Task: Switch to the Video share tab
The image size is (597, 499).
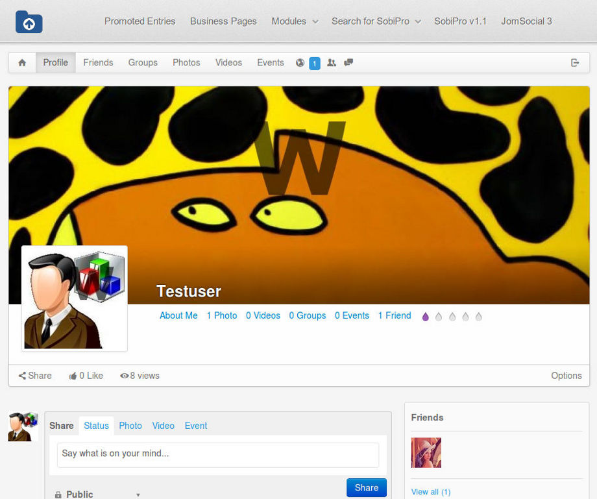Action: pos(164,426)
